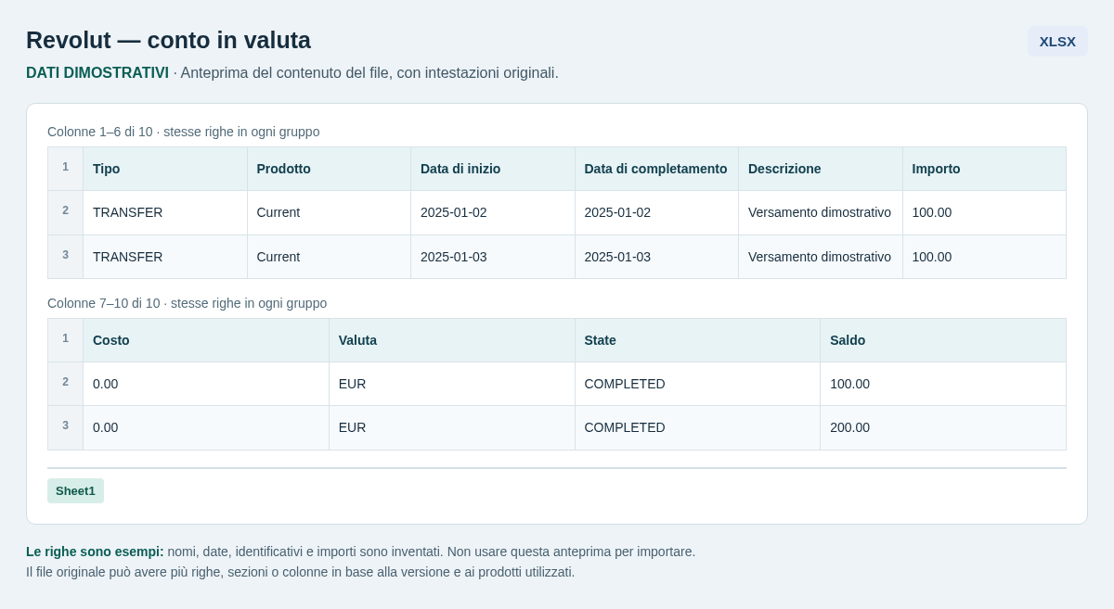Select start date cell 2025-01-03

click(493, 257)
